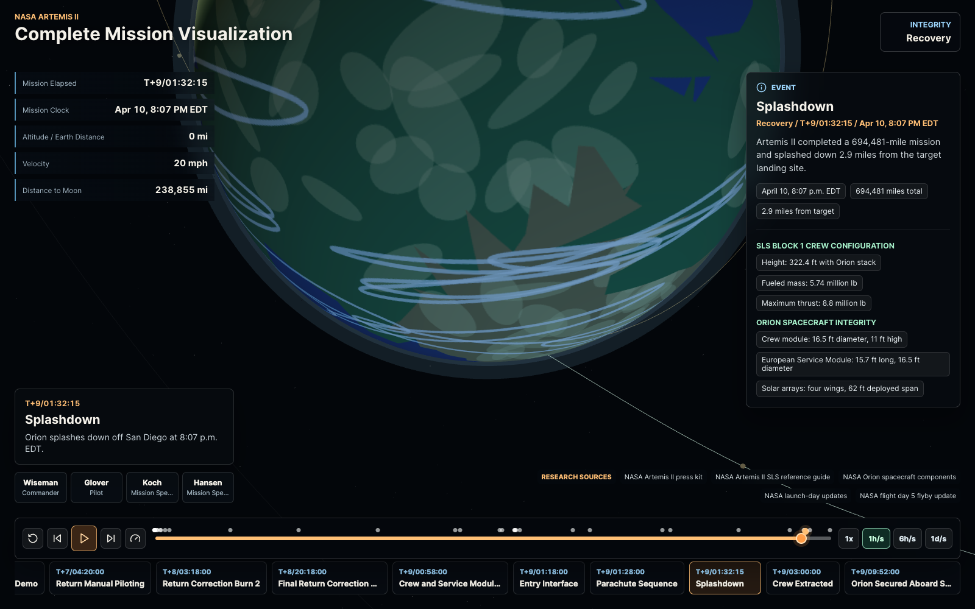Click 'Height: 322.4 ft with Orion stack'

coord(818,263)
